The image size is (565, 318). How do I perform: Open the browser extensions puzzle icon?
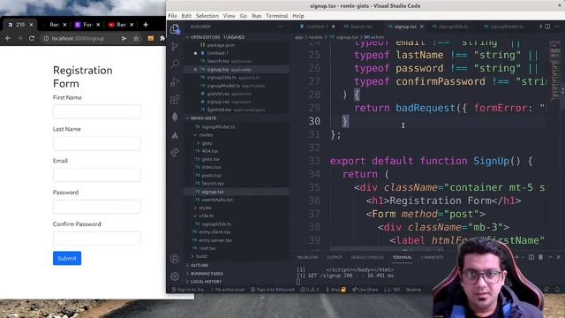162,38
